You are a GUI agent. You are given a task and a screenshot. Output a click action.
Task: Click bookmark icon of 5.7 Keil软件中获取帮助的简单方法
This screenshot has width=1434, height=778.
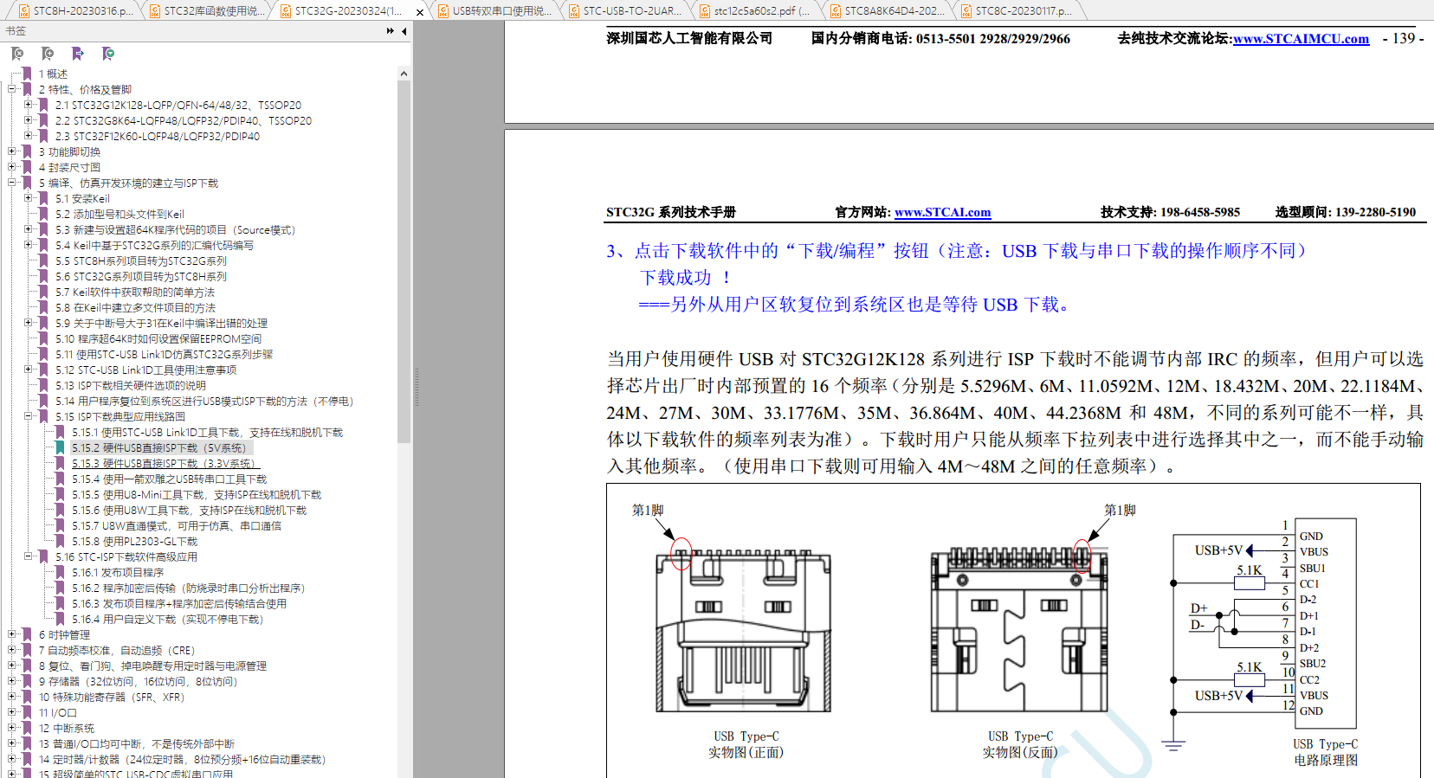point(44,292)
